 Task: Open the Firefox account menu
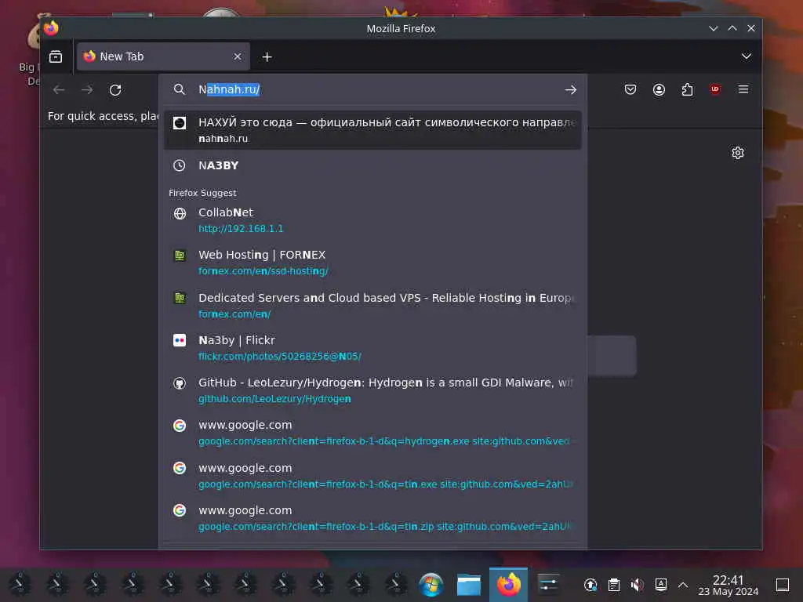click(x=659, y=89)
